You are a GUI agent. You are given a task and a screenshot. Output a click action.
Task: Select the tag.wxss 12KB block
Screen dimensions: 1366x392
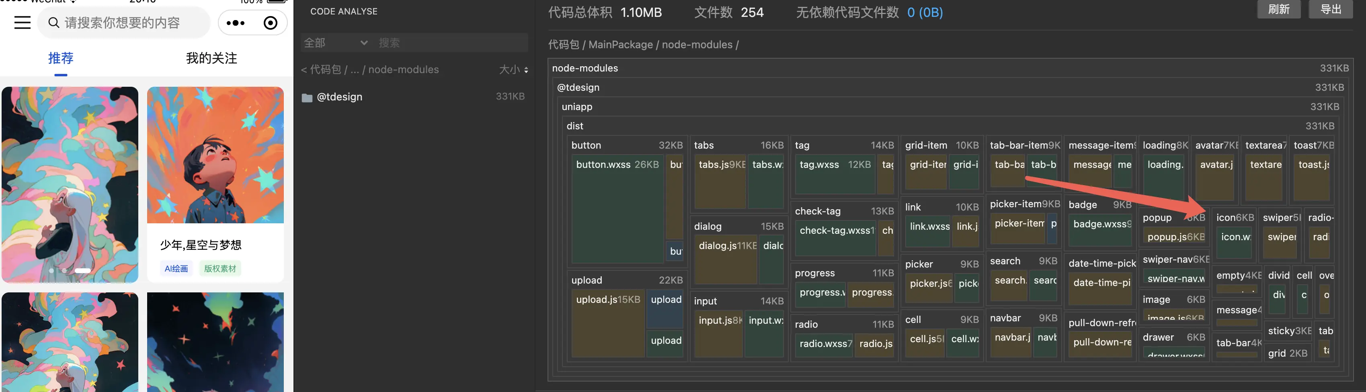tap(835, 176)
